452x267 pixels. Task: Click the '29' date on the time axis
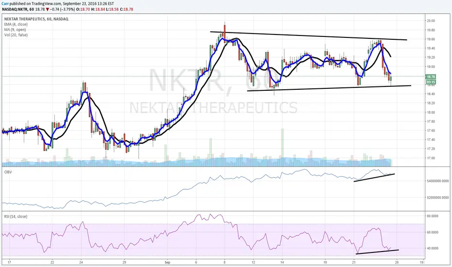[124, 262]
